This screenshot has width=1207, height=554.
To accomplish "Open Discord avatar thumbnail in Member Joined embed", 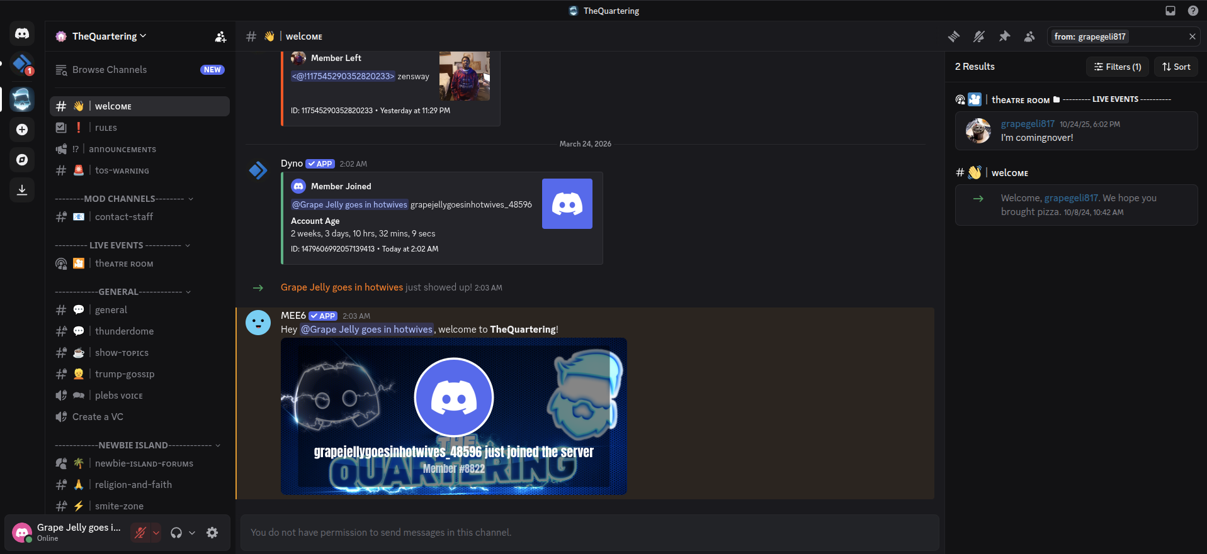I will click(567, 204).
